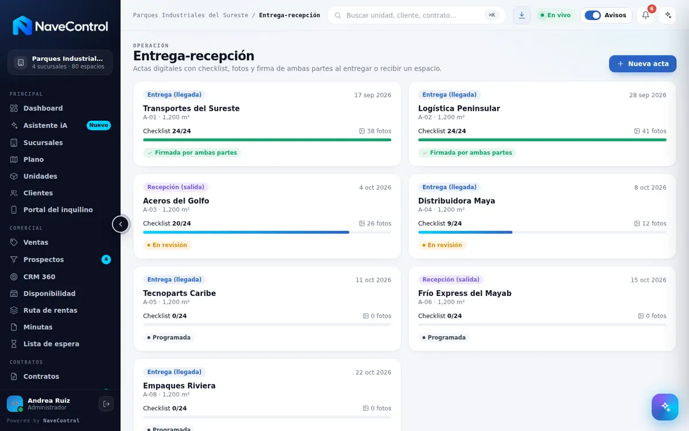Open the floating AI assistant button
Viewport: 689px width, 431px height.
coord(665,407)
